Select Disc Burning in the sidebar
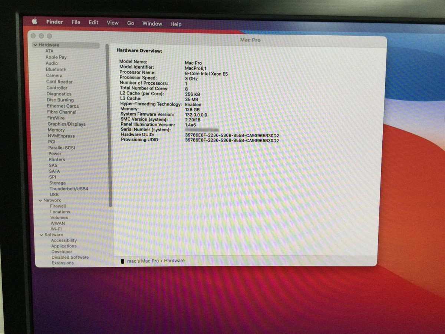Screen dimensions: 445x334 click(x=60, y=100)
